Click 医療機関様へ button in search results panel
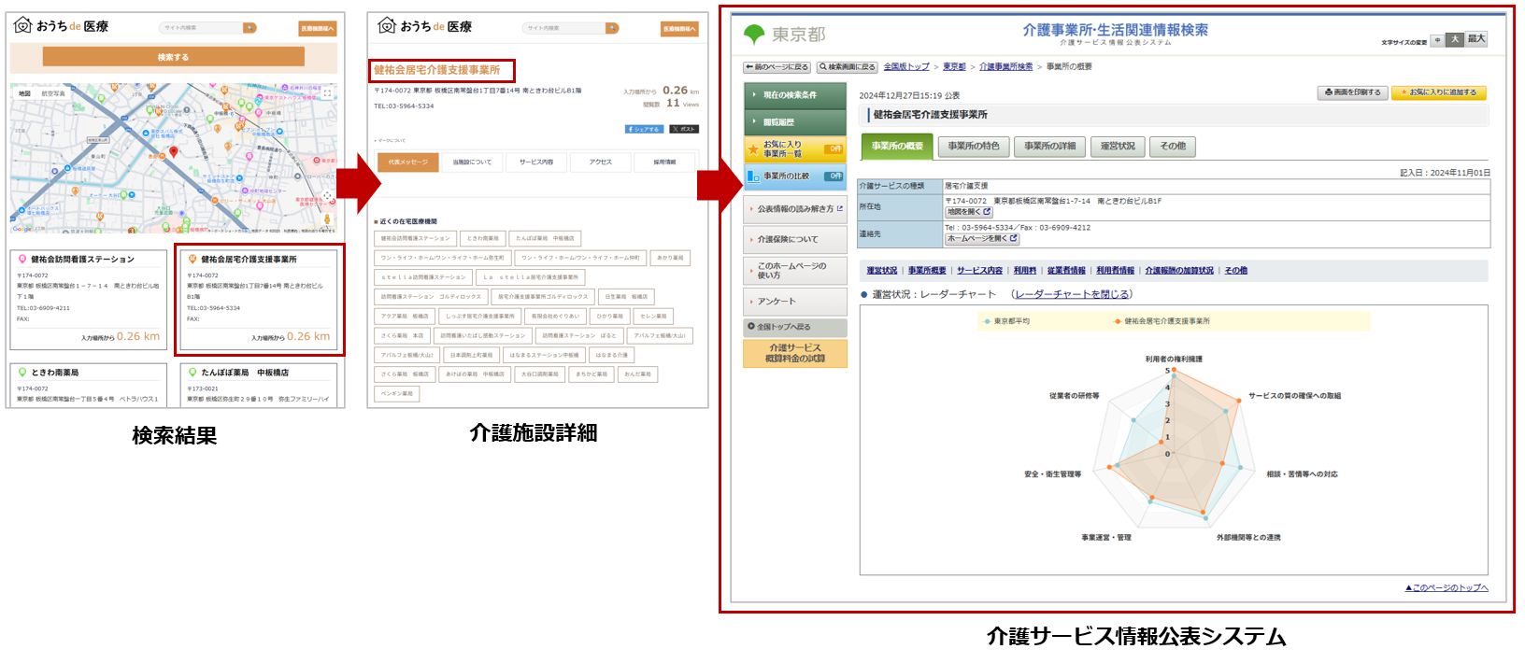Viewport: 1525px width, 663px height. click(318, 29)
